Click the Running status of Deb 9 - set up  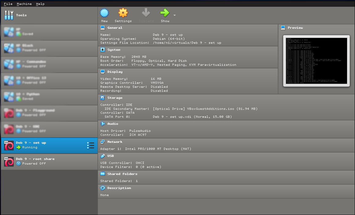tap(30, 147)
